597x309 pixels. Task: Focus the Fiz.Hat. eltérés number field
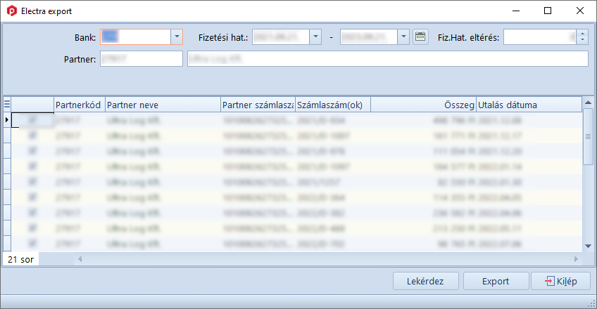(x=540, y=37)
